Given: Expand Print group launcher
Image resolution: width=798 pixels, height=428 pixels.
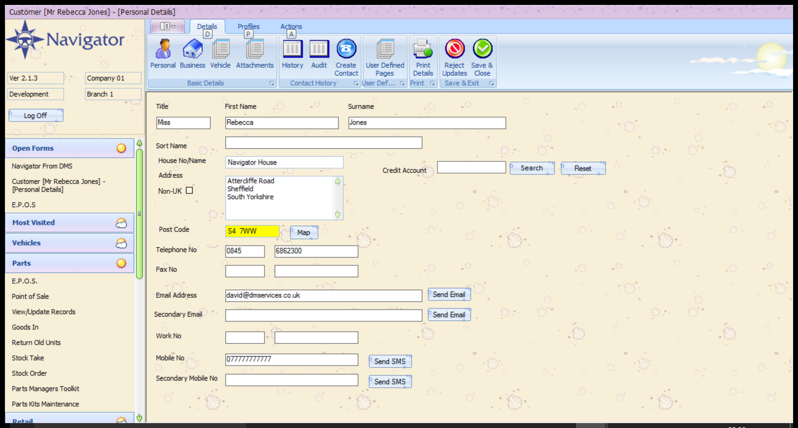Looking at the screenshot, I should [x=433, y=83].
